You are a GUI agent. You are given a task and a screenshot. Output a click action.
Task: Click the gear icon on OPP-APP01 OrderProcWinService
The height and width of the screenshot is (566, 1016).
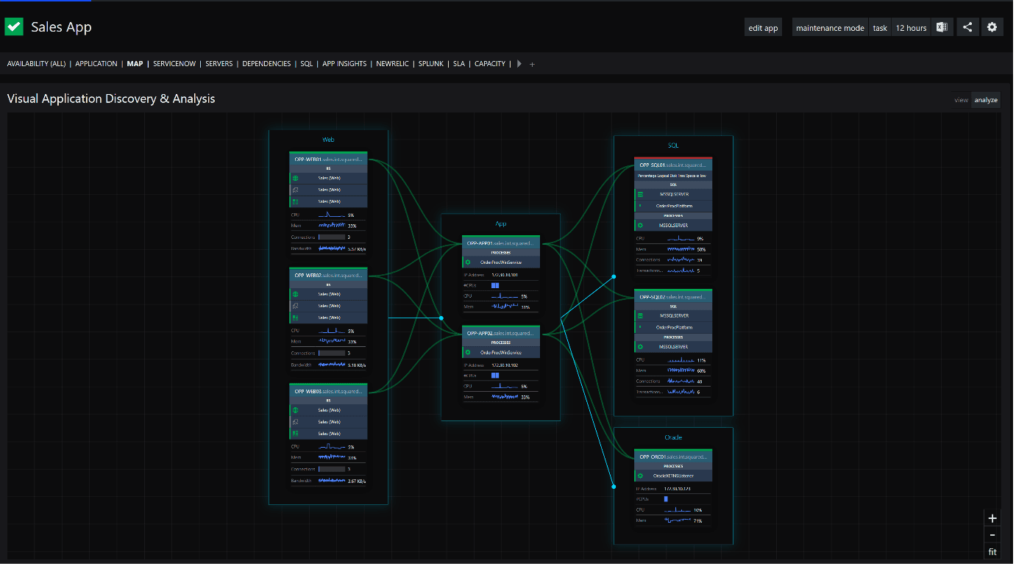point(467,262)
